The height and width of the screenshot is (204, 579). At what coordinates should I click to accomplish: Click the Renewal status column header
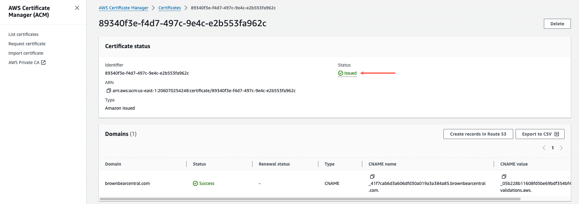(274, 164)
